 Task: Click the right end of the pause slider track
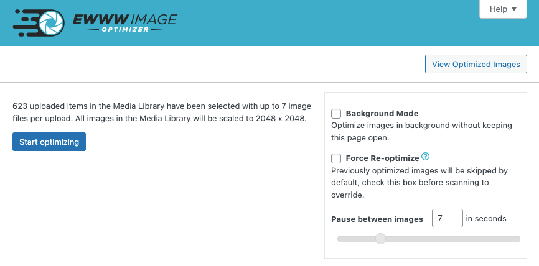coord(517,239)
